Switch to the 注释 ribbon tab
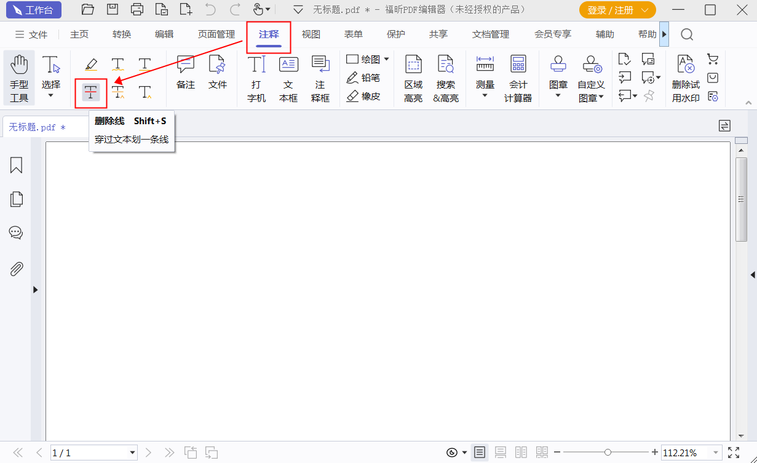Viewport: 757px width, 463px height. point(269,34)
